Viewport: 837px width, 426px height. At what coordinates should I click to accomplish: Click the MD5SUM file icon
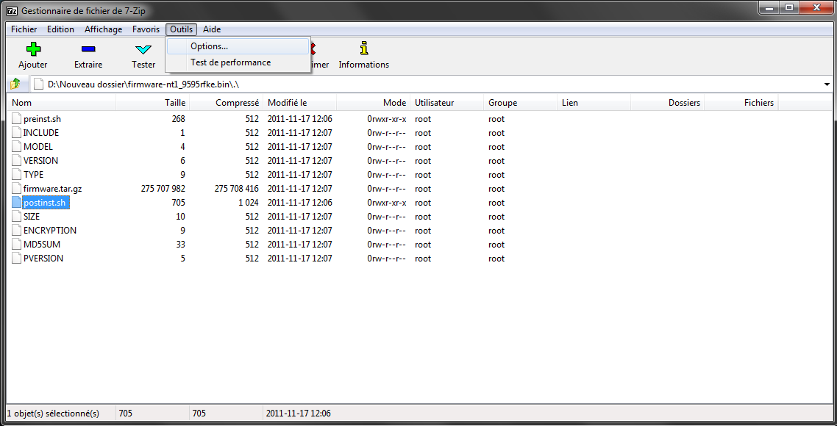pyautogui.click(x=16, y=244)
